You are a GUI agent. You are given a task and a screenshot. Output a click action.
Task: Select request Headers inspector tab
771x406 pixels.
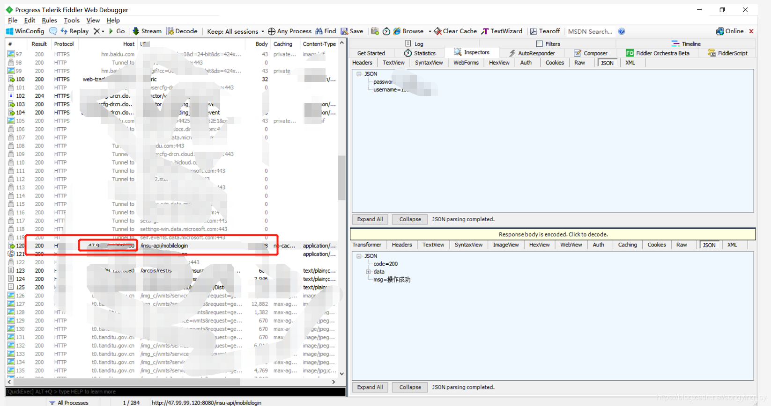(x=362, y=63)
